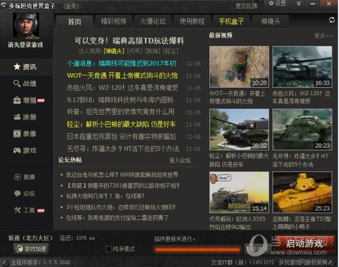Open the 涂装 tank skins section

(x=25, y=117)
